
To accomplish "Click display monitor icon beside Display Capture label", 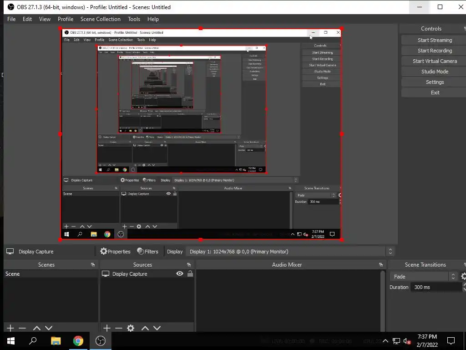I will tap(10, 252).
